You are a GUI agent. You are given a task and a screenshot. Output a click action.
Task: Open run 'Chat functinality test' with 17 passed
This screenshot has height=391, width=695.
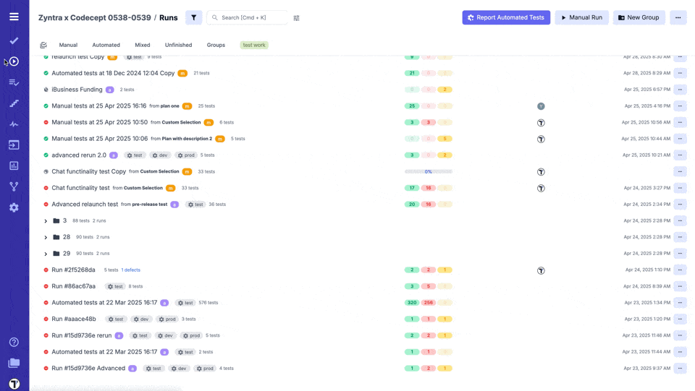80,188
